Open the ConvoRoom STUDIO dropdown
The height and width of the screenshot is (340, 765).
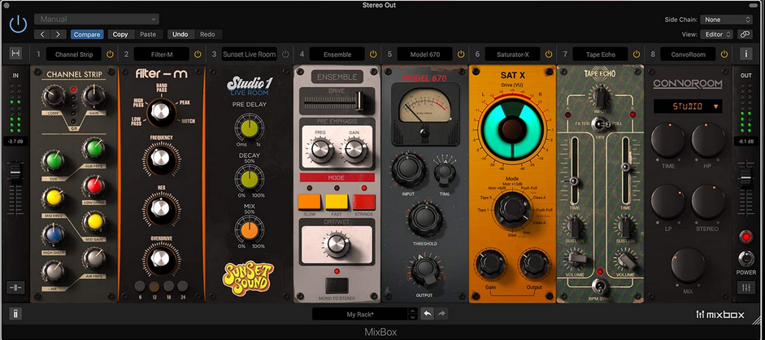point(688,107)
